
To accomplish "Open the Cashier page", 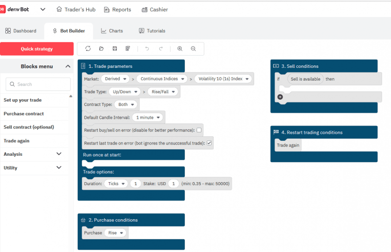I will 155,9.
